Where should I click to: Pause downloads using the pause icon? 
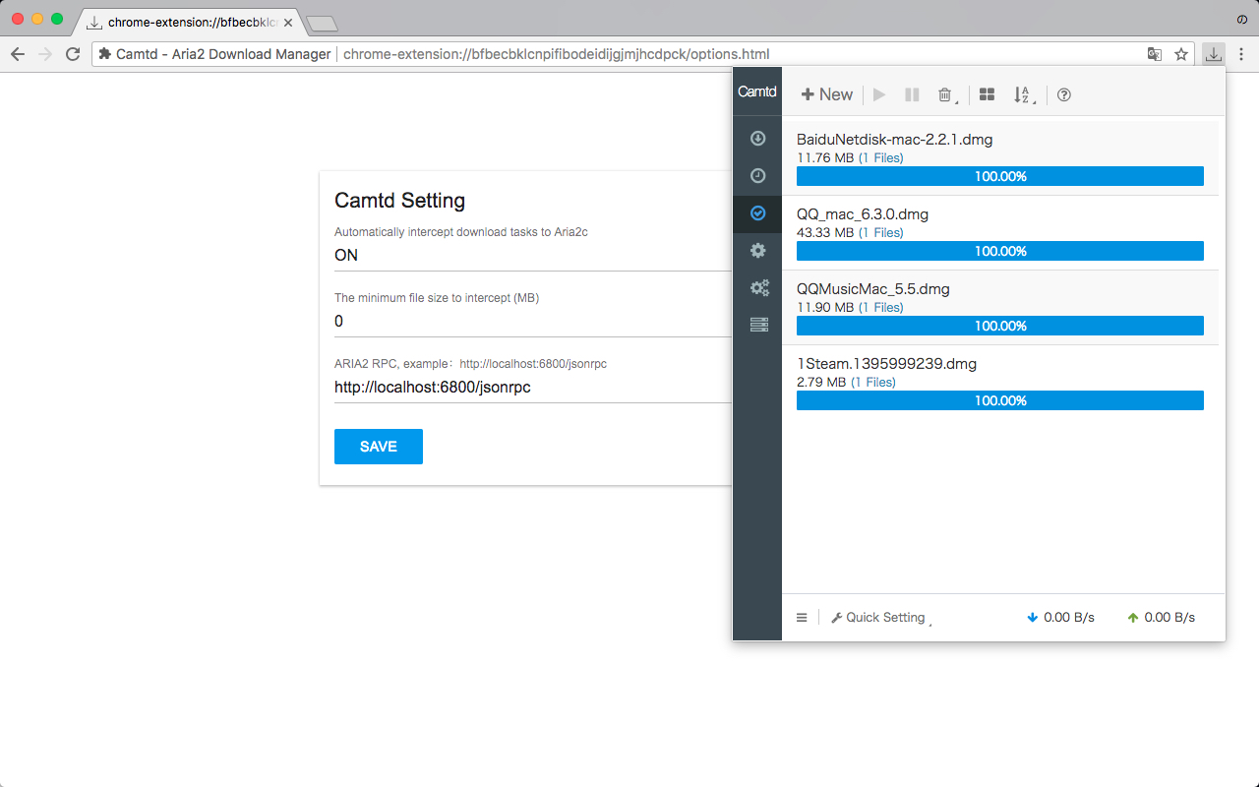(912, 94)
